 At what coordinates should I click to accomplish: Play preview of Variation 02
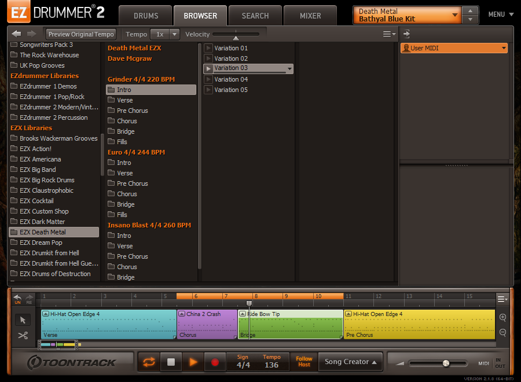click(208, 58)
